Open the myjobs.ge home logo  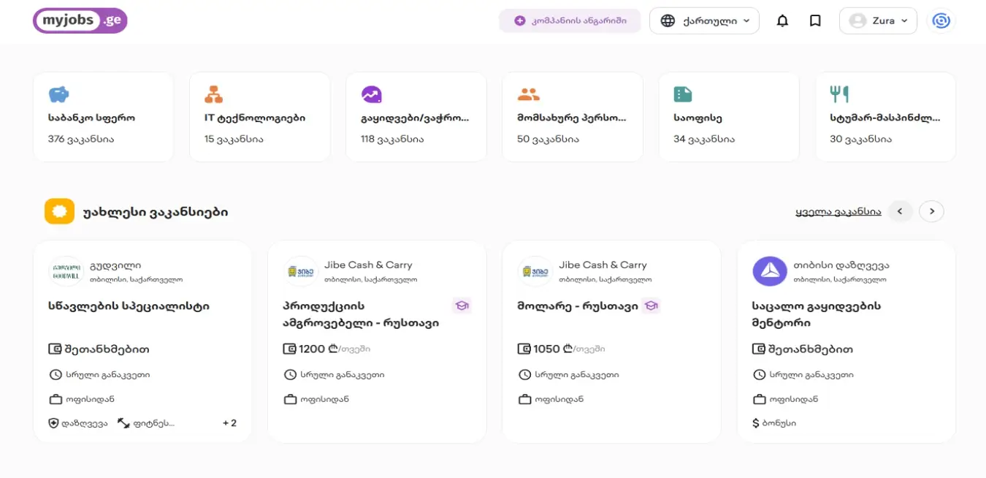pos(80,20)
